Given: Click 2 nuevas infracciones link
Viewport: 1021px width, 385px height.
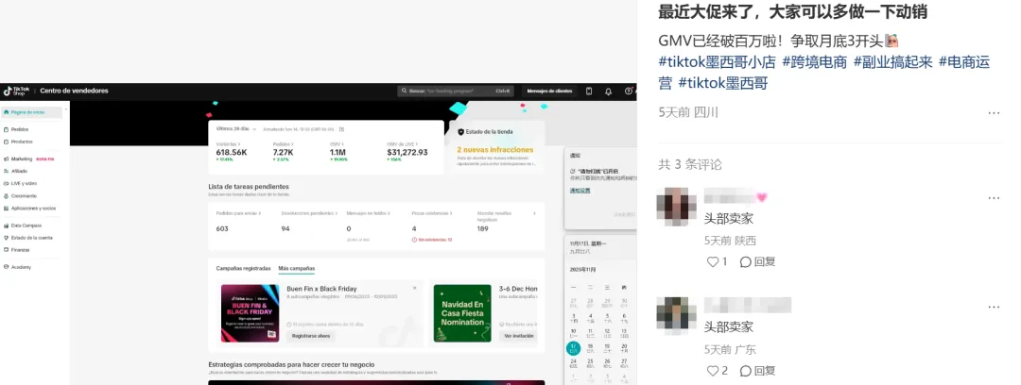Looking at the screenshot, I should [x=494, y=150].
